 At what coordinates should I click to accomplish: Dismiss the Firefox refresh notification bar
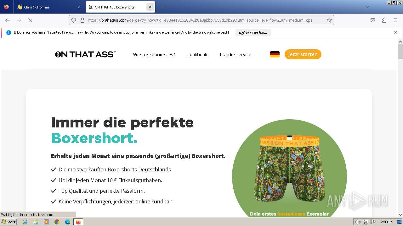(395, 33)
